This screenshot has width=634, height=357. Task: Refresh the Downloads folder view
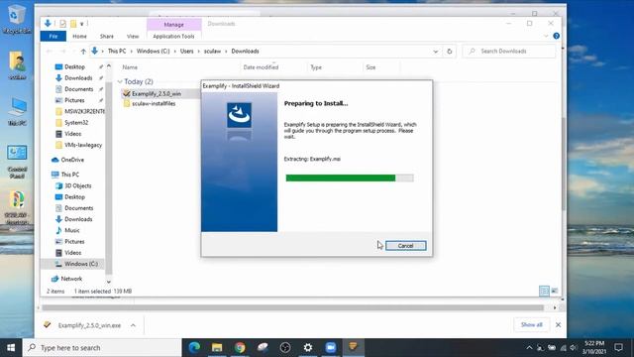449,52
